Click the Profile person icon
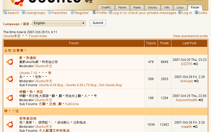This screenshot has height=132, width=211. (94, 12)
